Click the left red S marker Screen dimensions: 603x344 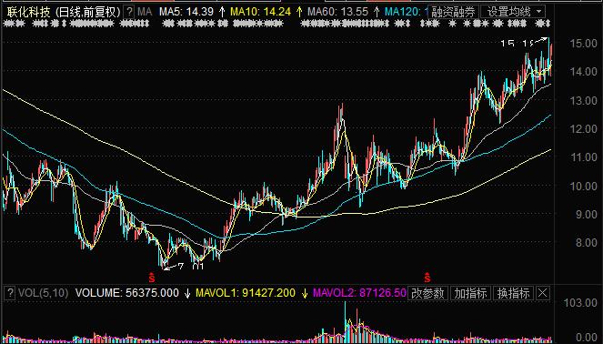pyautogui.click(x=152, y=278)
